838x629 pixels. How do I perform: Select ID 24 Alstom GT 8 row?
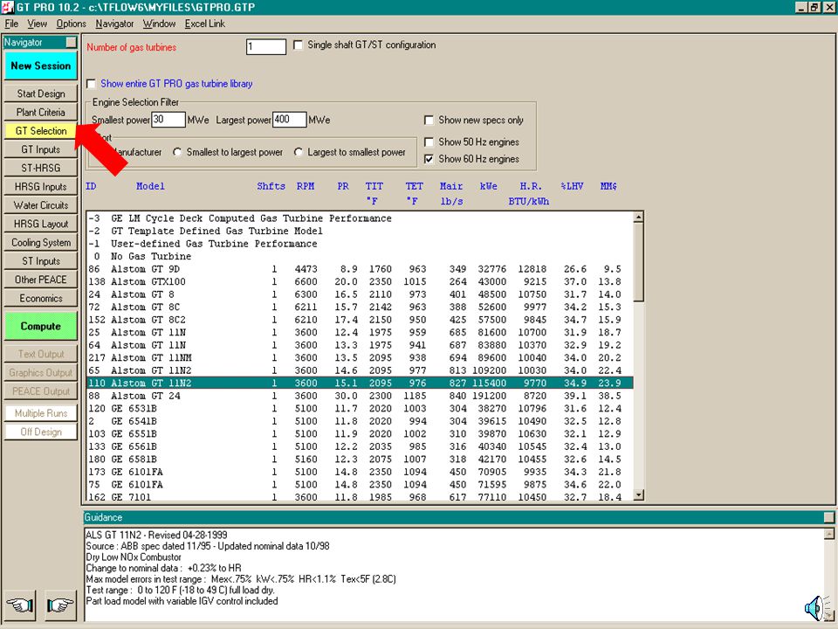click(x=360, y=294)
